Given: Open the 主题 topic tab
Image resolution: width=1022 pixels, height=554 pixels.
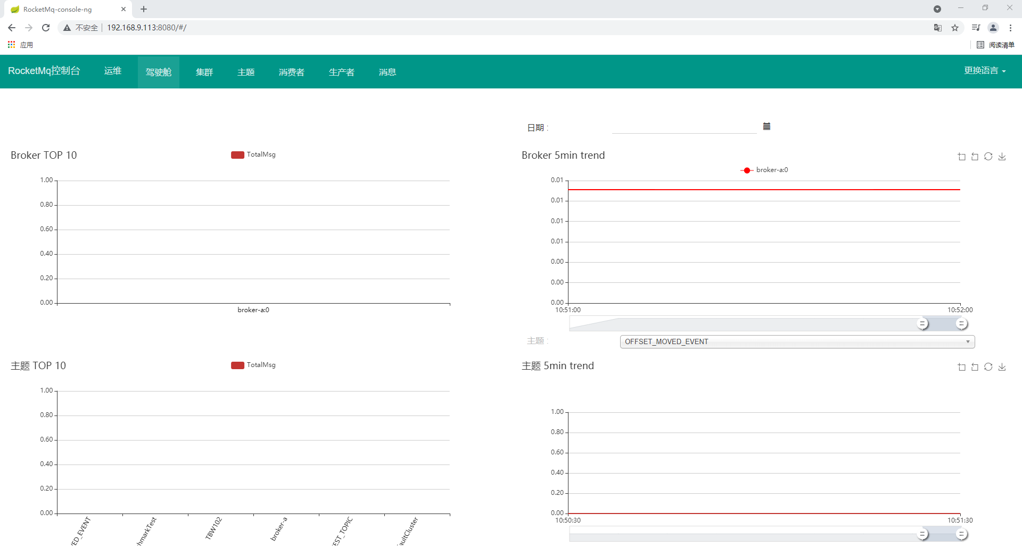Looking at the screenshot, I should 246,72.
